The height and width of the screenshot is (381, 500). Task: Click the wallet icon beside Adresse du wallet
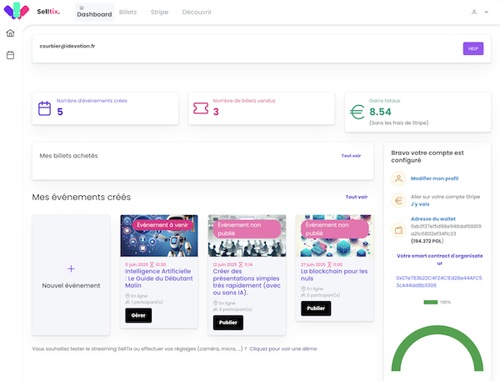[x=399, y=229]
